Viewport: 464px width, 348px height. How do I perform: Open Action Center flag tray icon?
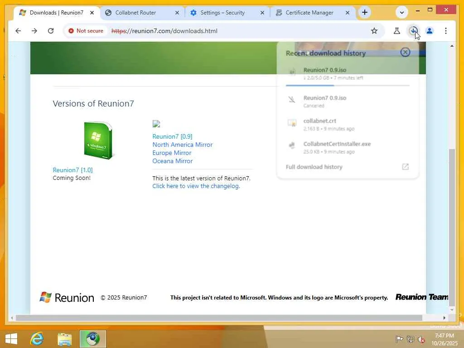(399, 339)
